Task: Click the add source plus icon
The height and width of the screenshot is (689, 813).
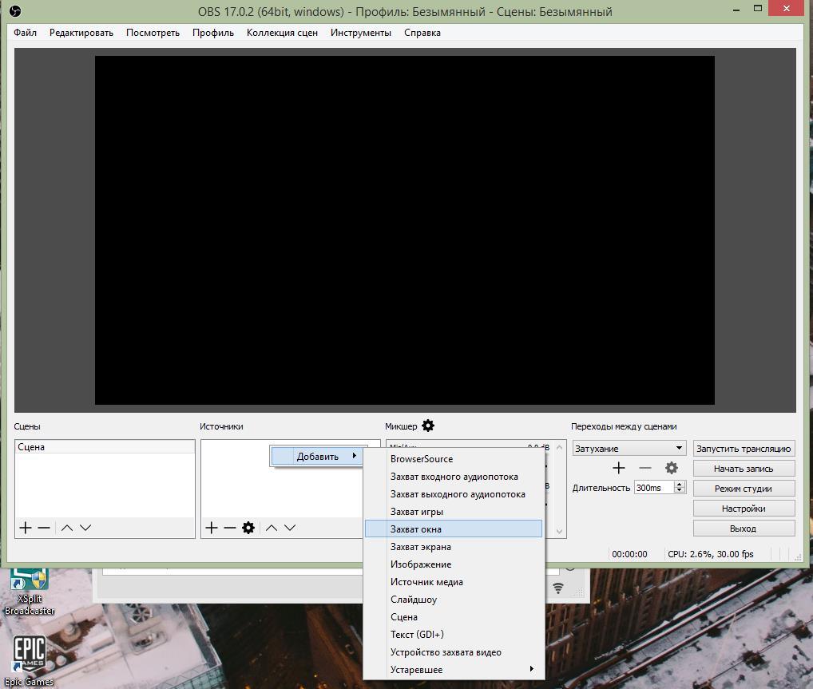Action: (x=211, y=528)
